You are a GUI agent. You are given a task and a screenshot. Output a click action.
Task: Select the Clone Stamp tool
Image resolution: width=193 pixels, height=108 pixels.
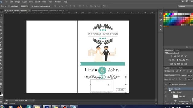[x=1, y=45]
